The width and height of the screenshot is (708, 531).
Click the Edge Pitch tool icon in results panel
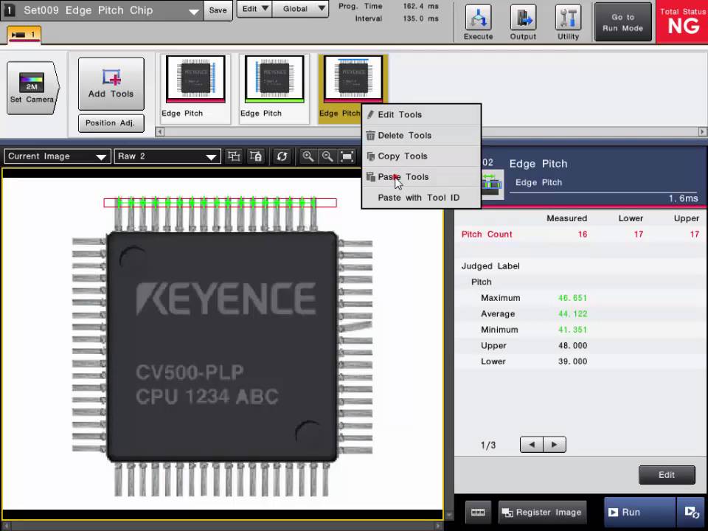pos(492,184)
